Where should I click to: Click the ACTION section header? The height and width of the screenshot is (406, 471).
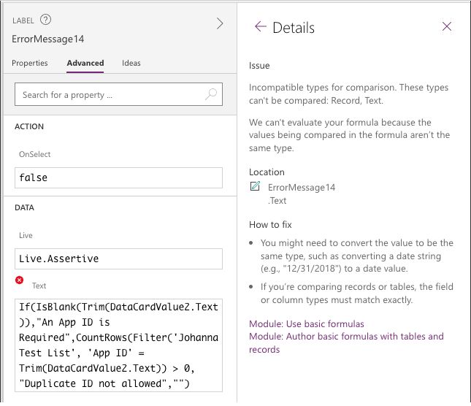tap(29, 126)
